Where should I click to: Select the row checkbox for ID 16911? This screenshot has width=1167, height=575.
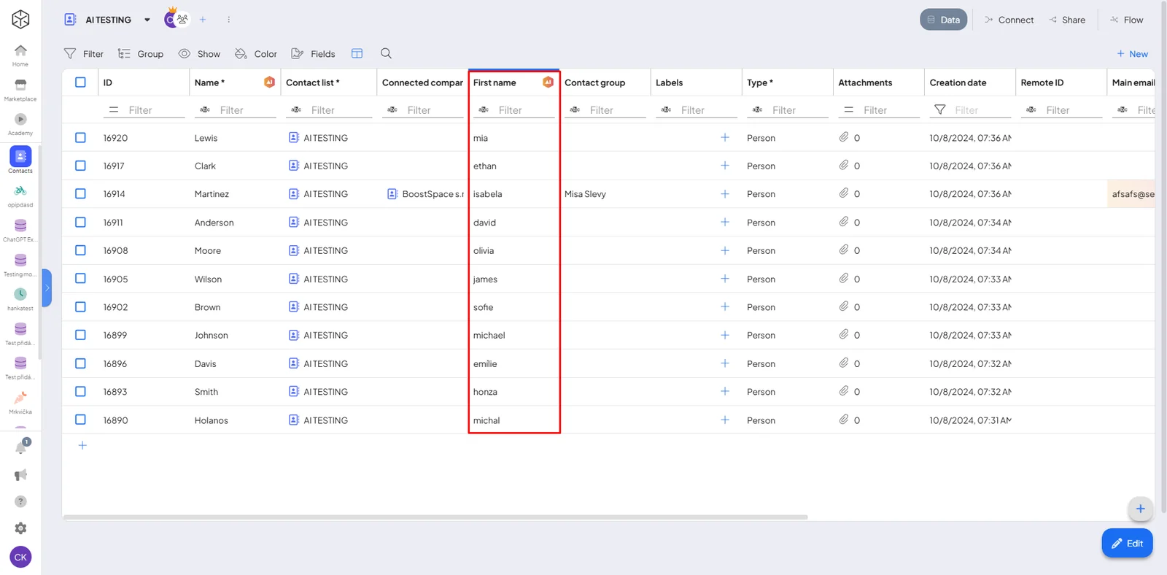(80, 222)
